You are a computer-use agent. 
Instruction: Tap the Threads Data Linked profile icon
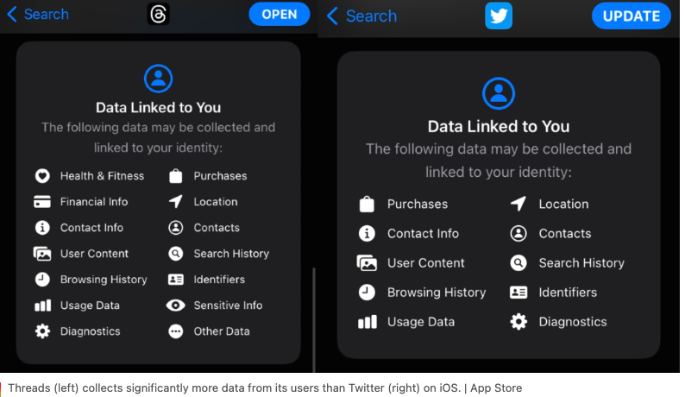[x=158, y=79]
